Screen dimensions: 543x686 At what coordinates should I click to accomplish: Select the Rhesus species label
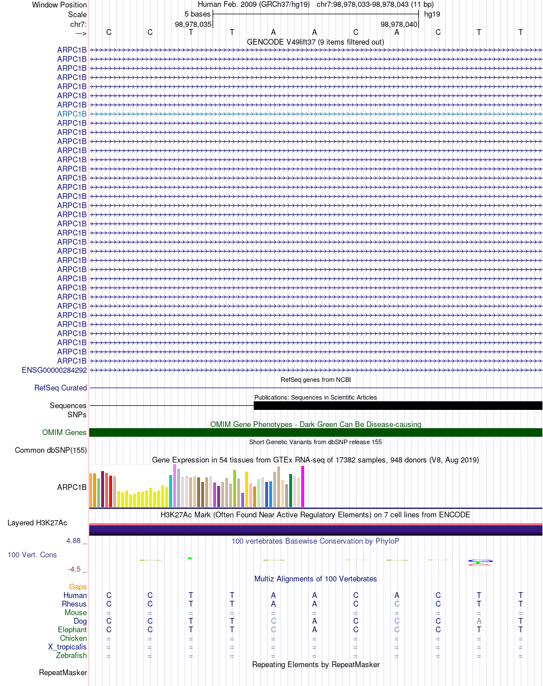point(74,604)
